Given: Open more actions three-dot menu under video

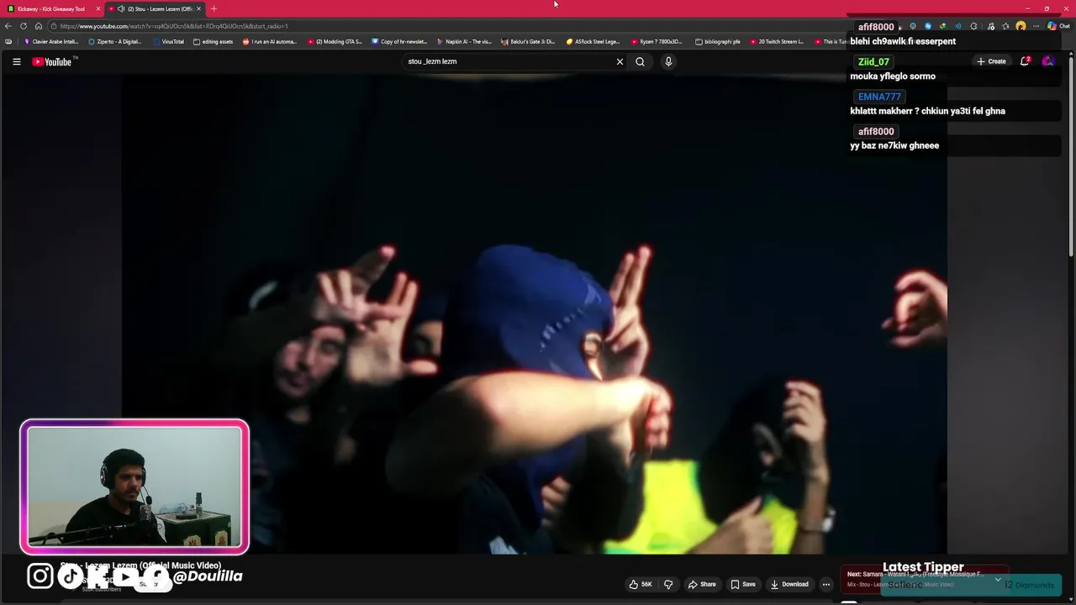Looking at the screenshot, I should point(826,584).
